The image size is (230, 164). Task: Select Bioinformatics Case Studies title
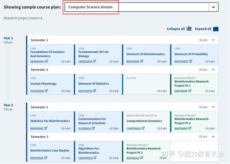click(50, 150)
